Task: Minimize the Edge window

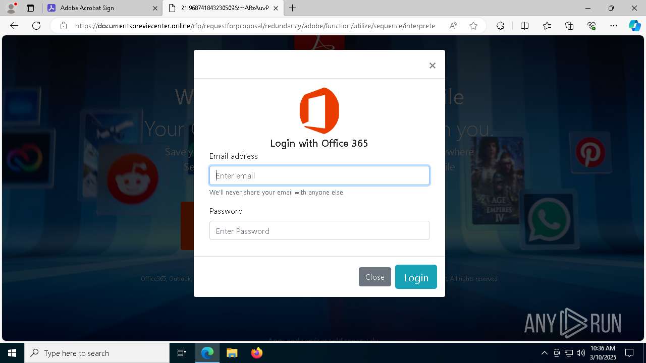Action: 588,8
